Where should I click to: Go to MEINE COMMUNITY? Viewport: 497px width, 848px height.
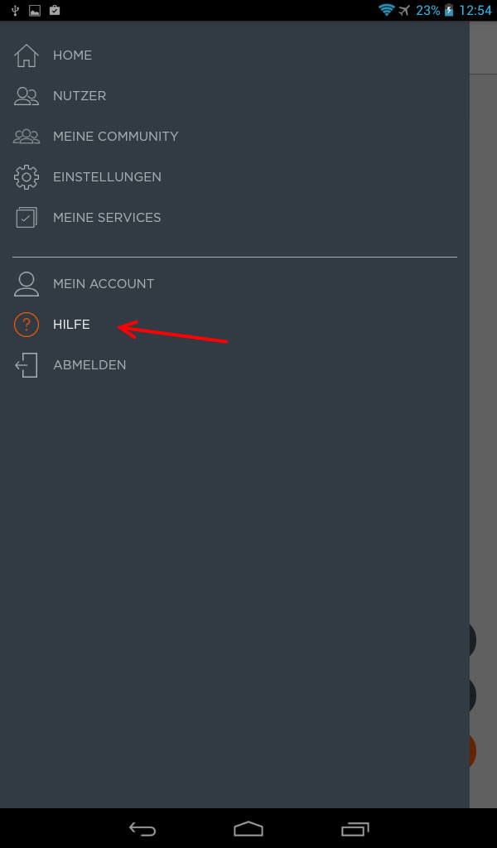[116, 137]
